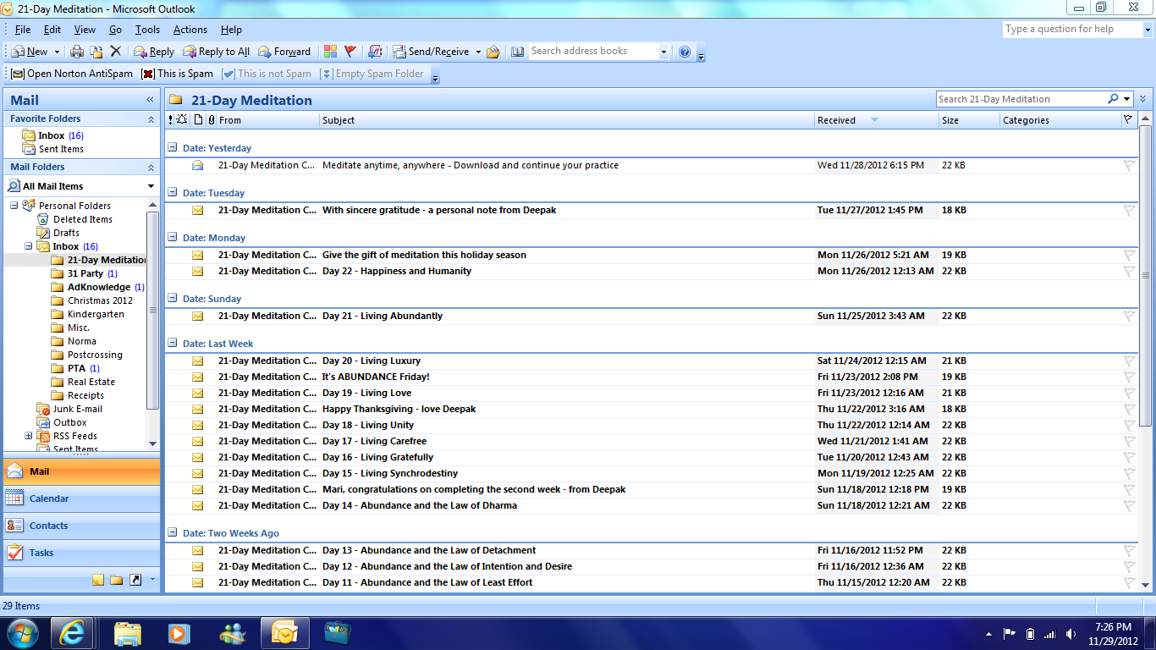This screenshot has height=650, width=1156.
Task: Sort by the Reminder bell column header
Action: (182, 120)
